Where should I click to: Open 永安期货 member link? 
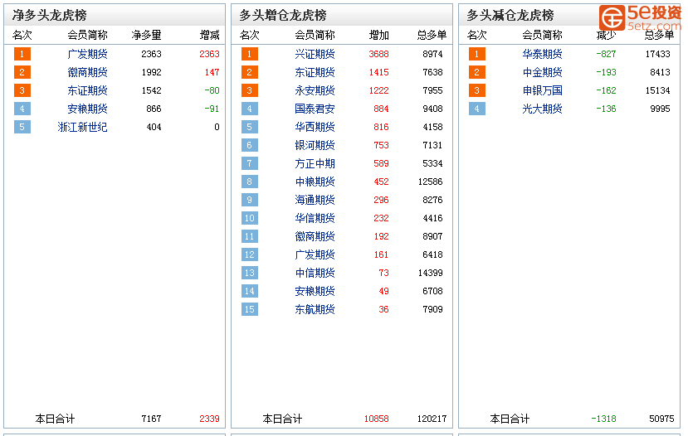pyautogui.click(x=315, y=90)
